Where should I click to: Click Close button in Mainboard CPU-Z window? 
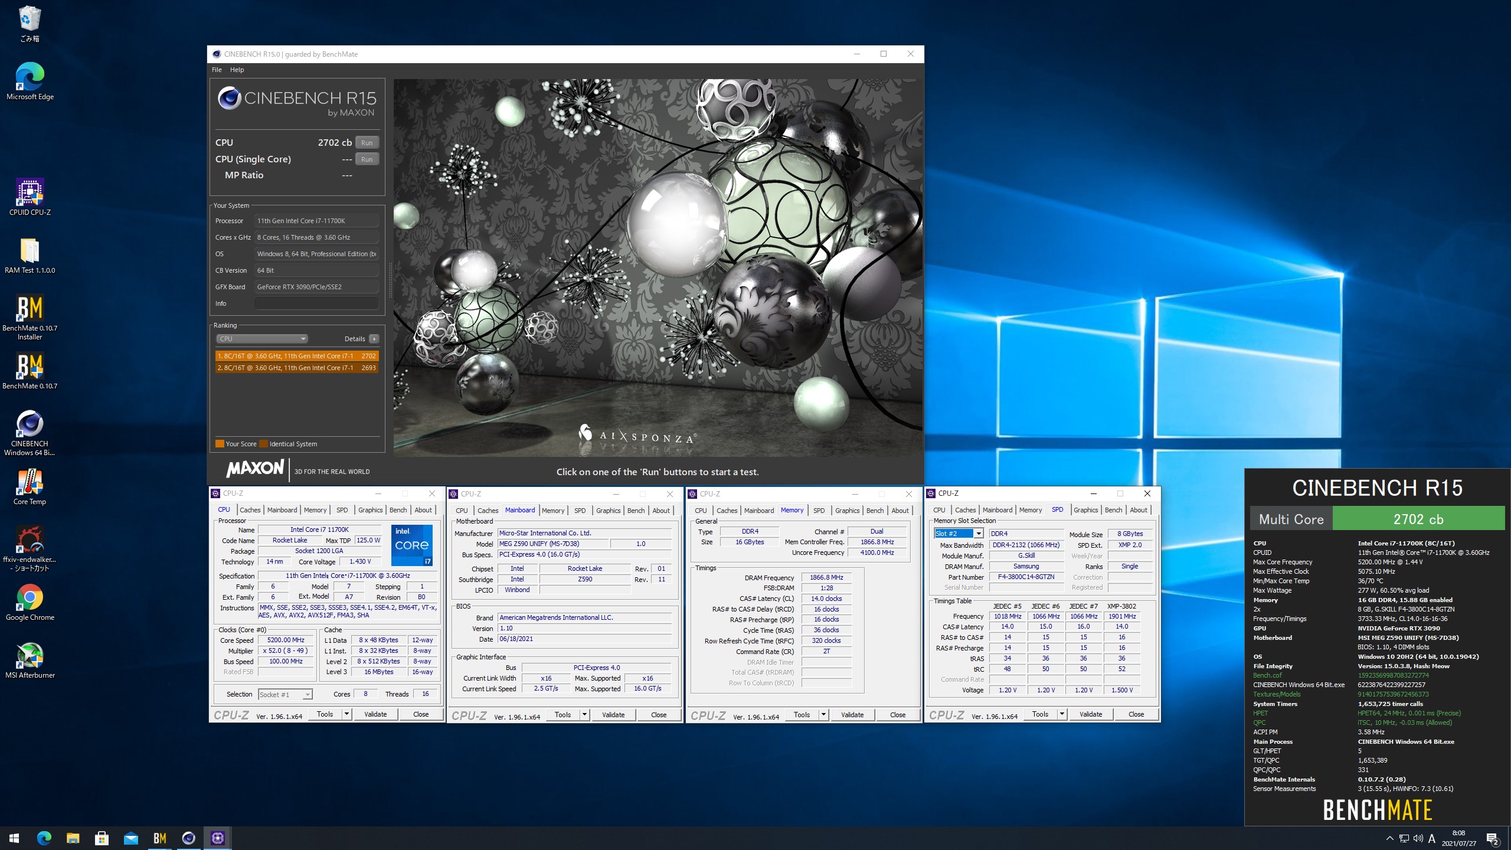pos(659,715)
